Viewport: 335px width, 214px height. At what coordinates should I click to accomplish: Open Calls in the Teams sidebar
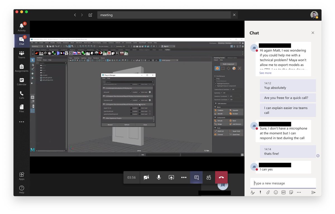pos(21,95)
